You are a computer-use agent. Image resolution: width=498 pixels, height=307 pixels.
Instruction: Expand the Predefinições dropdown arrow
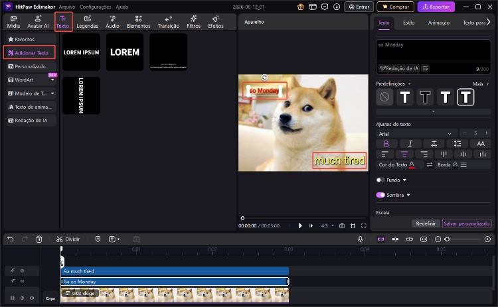click(410, 84)
